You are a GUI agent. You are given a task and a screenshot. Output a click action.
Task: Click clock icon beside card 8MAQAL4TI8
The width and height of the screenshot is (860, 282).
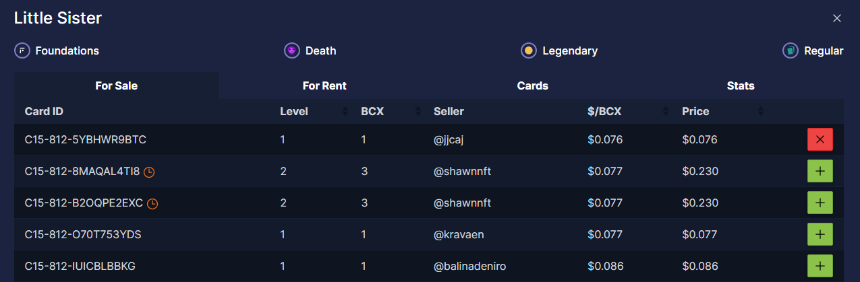pyautogui.click(x=149, y=172)
